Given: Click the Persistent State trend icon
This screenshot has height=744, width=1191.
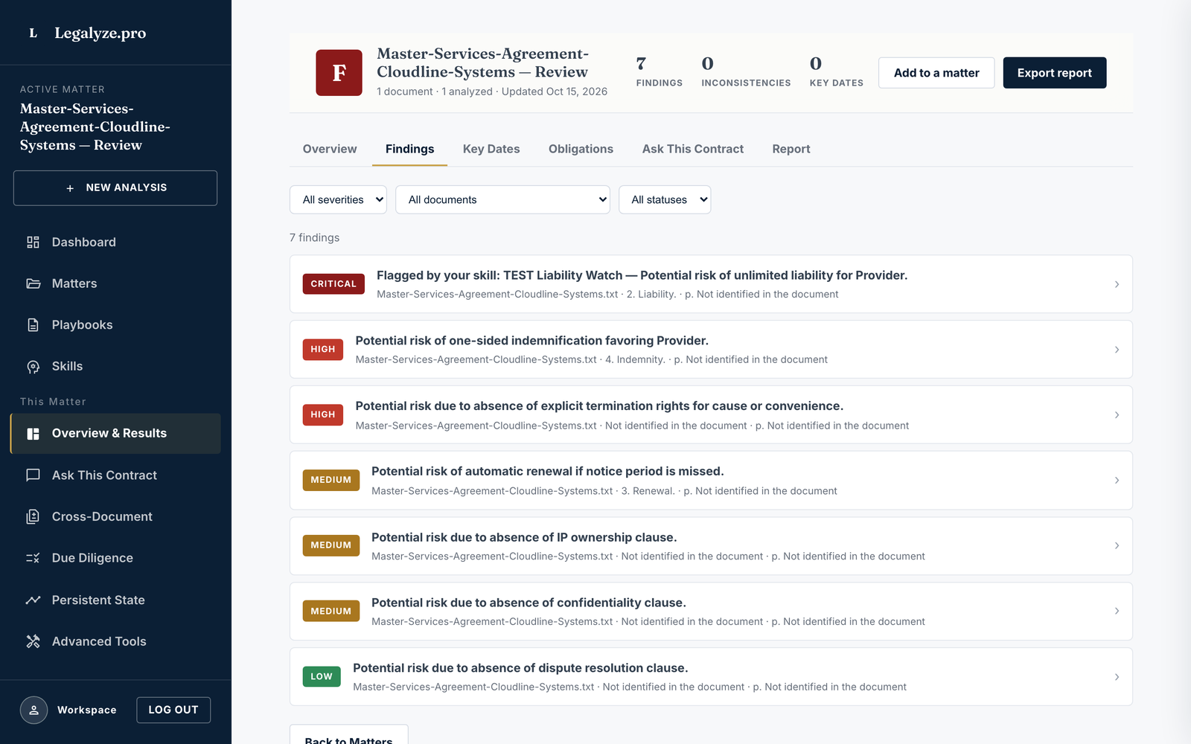Looking at the screenshot, I should tap(33, 600).
